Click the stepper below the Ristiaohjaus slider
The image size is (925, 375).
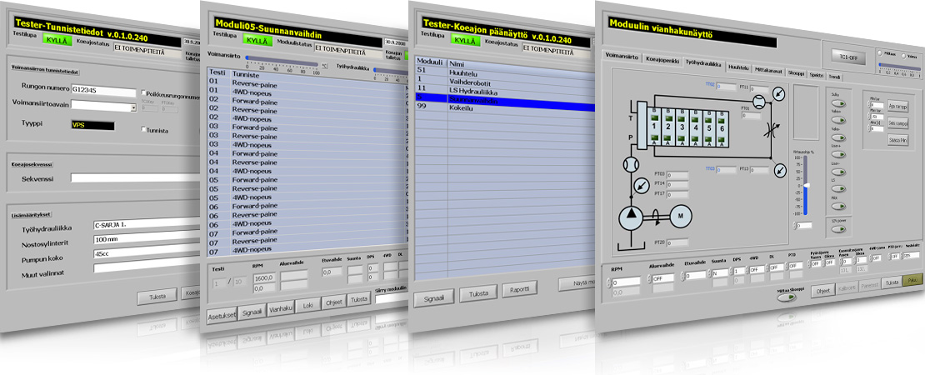[x=794, y=225]
